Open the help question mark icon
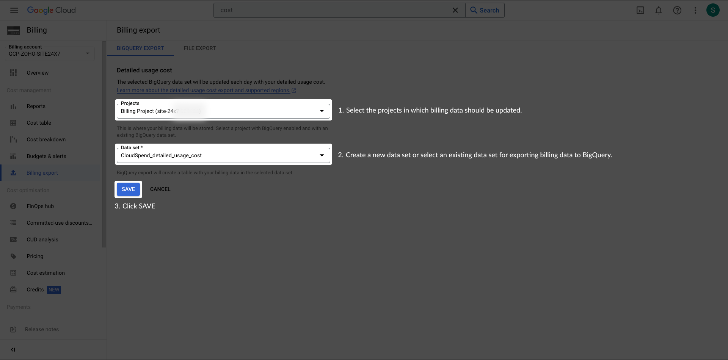 677,10
